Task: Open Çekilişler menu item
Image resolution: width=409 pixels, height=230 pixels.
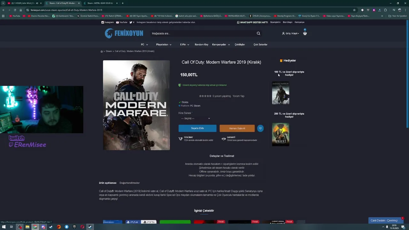Action: tap(240, 44)
